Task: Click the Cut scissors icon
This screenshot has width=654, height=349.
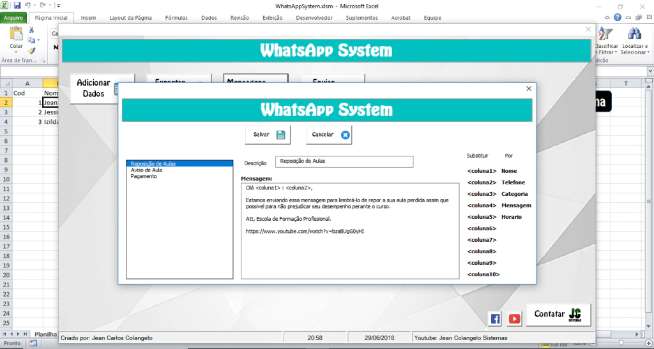Action: pos(31,30)
